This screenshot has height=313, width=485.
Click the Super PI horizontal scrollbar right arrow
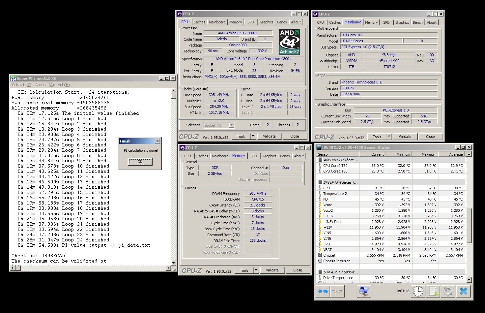click(x=168, y=268)
